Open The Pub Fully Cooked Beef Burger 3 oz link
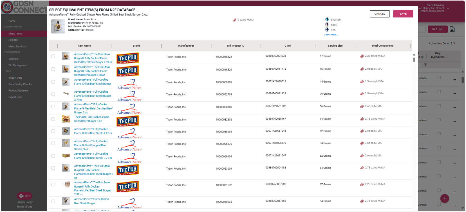 click(x=92, y=119)
